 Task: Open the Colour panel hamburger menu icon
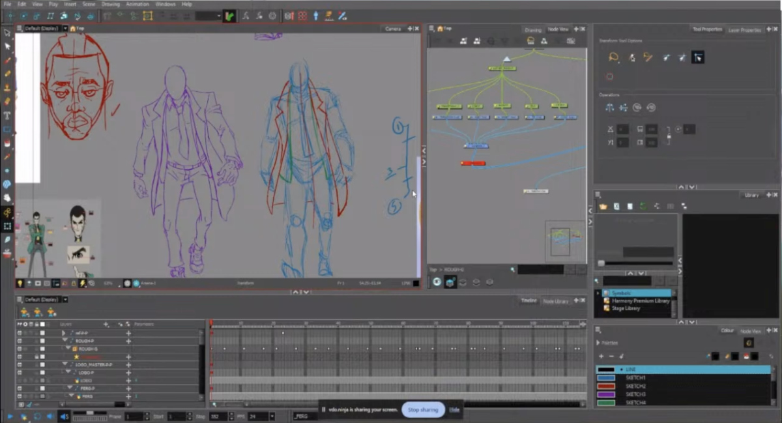click(x=598, y=328)
